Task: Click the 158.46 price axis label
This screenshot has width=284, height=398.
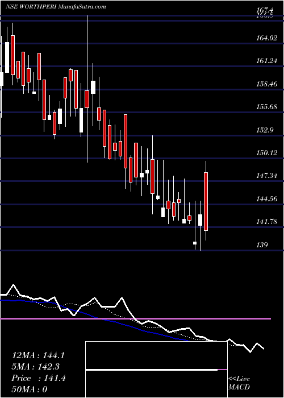Action: (x=267, y=84)
